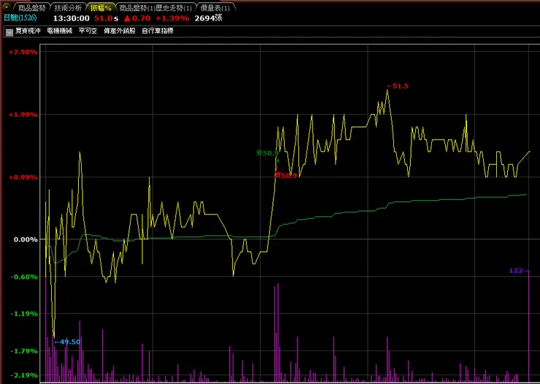Click the 自行車指標 tag

(158, 31)
